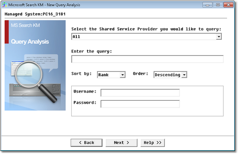Image resolution: width=238 pixels, height=154 pixels.
Task: Click the 'Enter the query' text field
Action: 147,59
